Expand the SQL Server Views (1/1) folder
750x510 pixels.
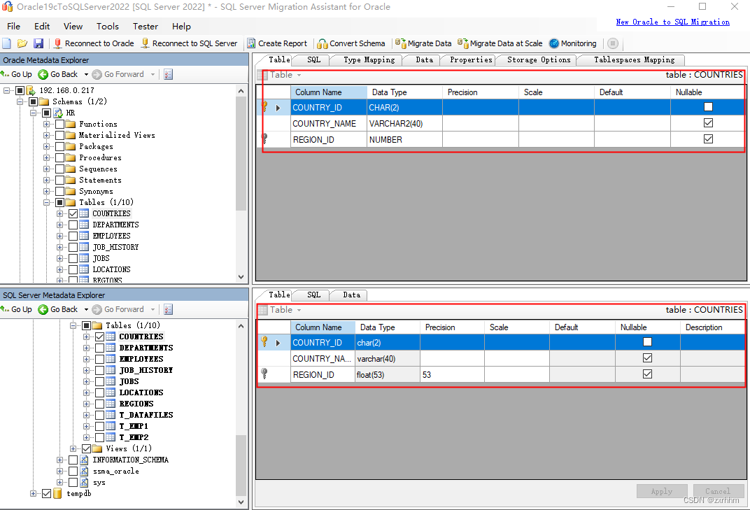pyautogui.click(x=73, y=448)
